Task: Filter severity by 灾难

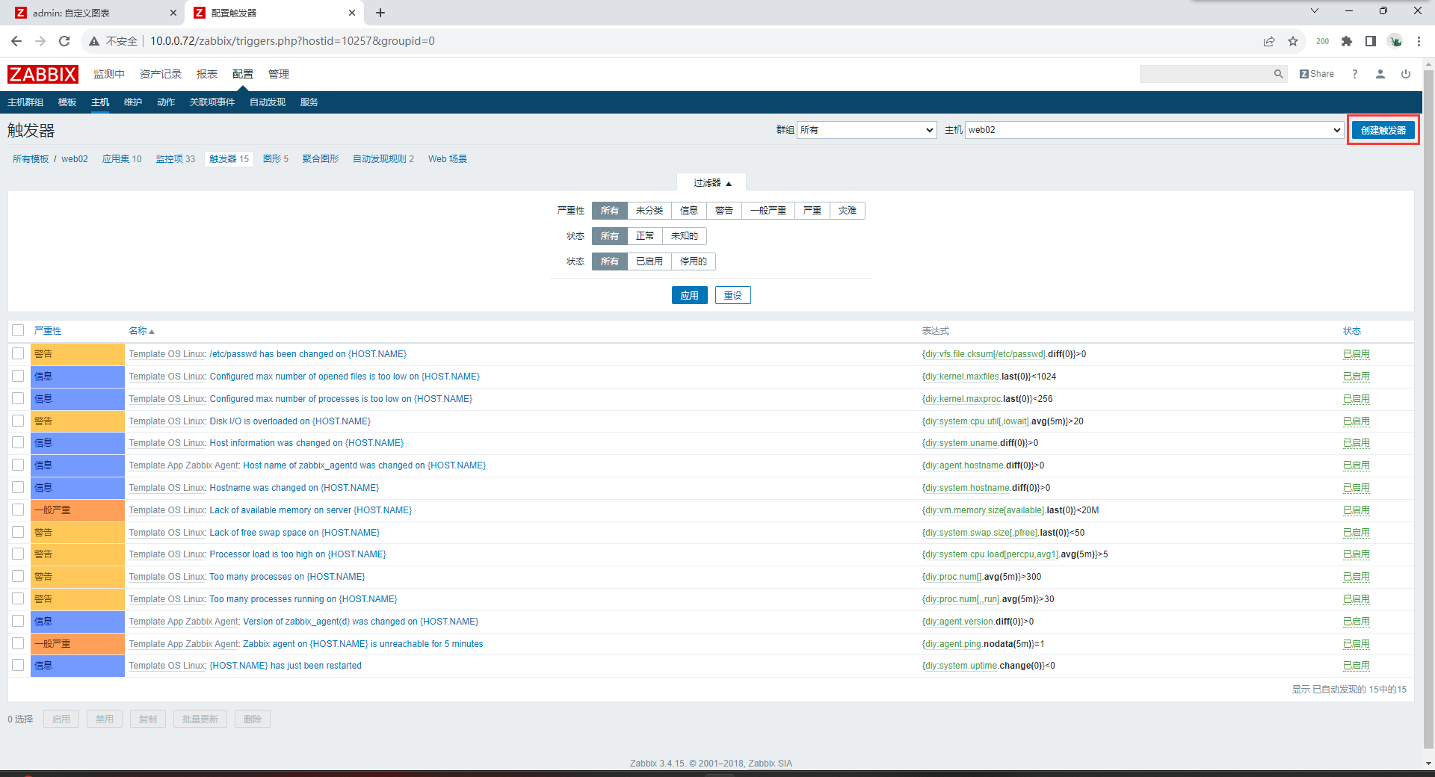Action: click(848, 211)
